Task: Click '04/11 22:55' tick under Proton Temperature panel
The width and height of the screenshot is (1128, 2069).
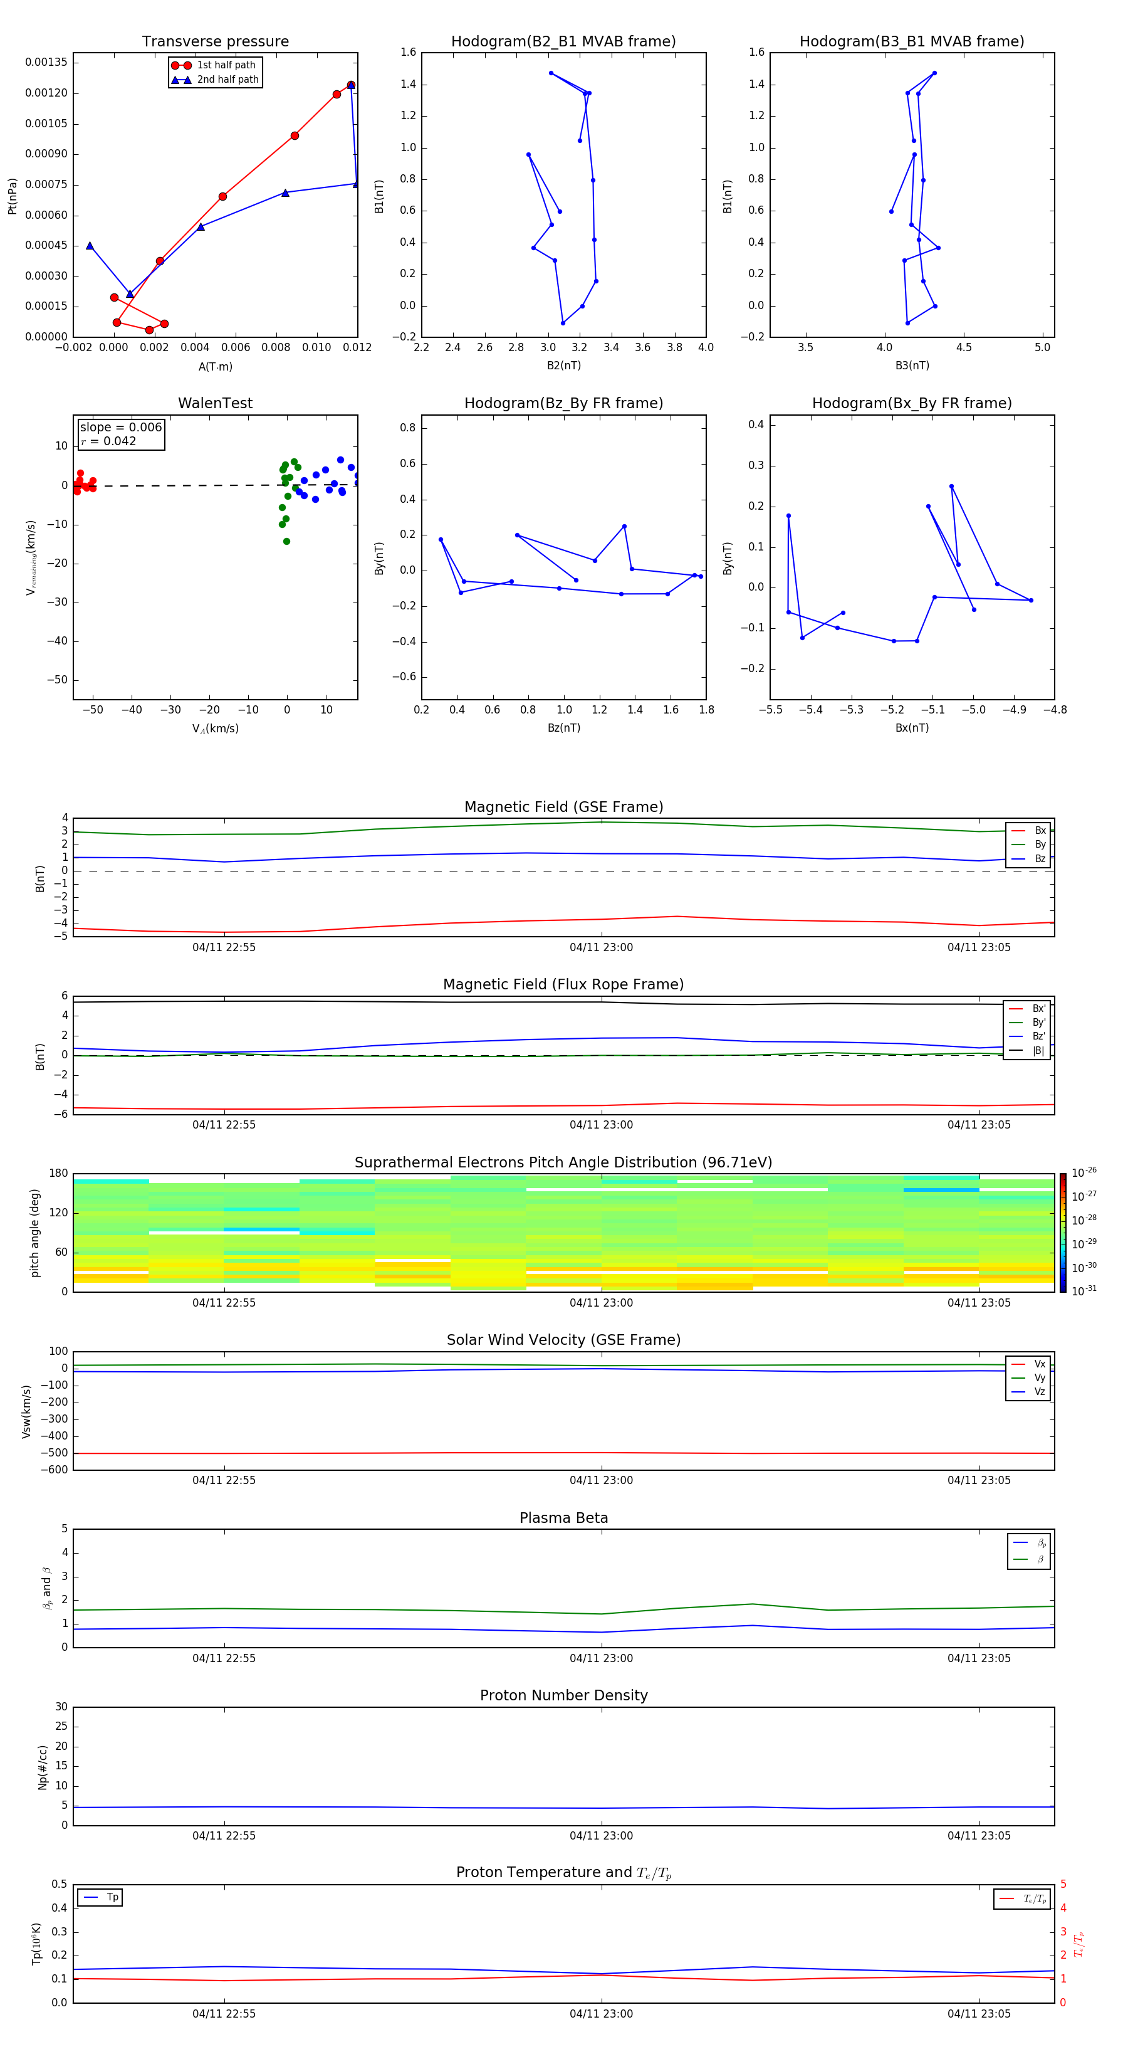Action: 224,2014
